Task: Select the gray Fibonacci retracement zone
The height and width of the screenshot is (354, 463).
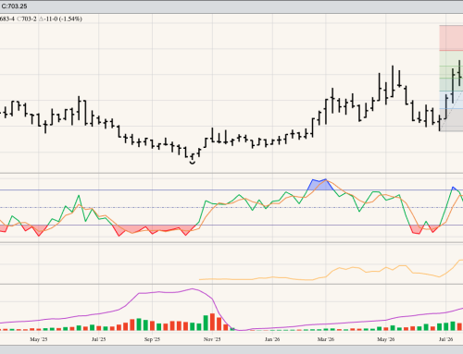Action: (x=451, y=120)
